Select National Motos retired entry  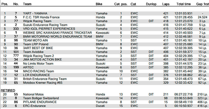(104, 94)
